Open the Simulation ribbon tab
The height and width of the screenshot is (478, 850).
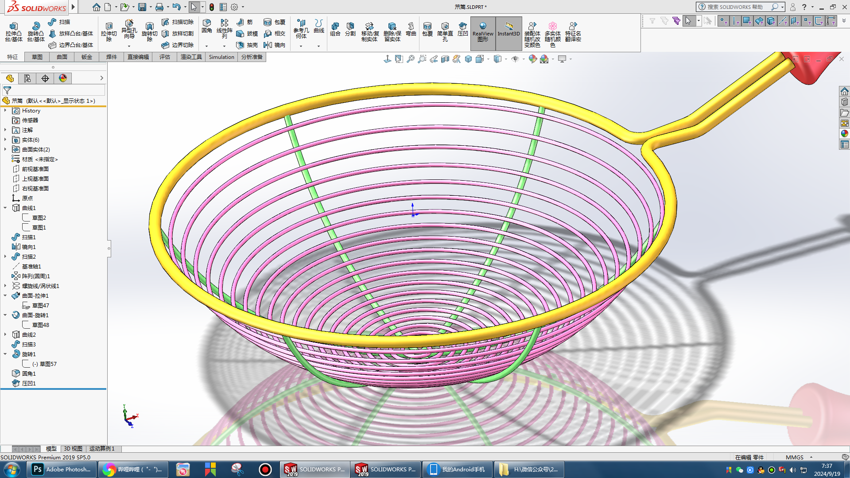tap(221, 57)
